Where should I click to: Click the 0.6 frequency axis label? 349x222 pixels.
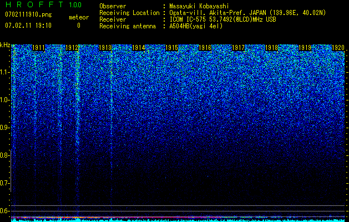[x=5, y=211]
